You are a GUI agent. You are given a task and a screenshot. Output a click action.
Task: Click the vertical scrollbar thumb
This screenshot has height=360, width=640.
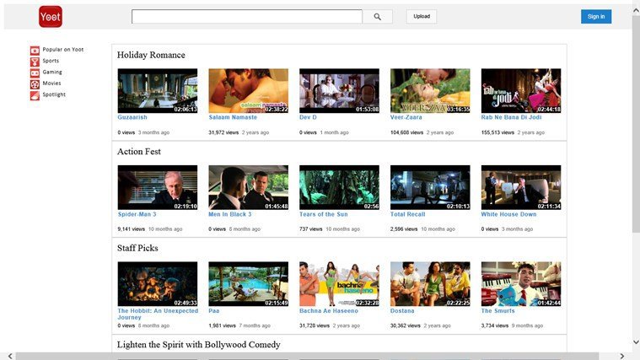click(x=636, y=125)
